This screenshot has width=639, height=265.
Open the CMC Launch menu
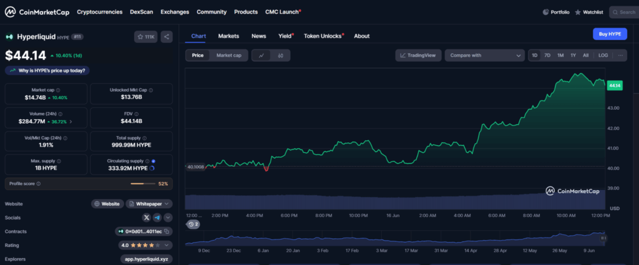tap(283, 12)
